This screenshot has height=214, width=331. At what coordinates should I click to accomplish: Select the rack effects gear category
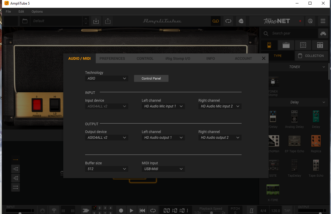(320, 45)
